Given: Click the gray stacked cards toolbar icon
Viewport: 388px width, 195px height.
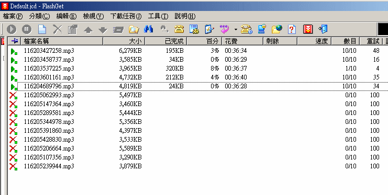Looking at the screenshot, I should (x=118, y=30).
